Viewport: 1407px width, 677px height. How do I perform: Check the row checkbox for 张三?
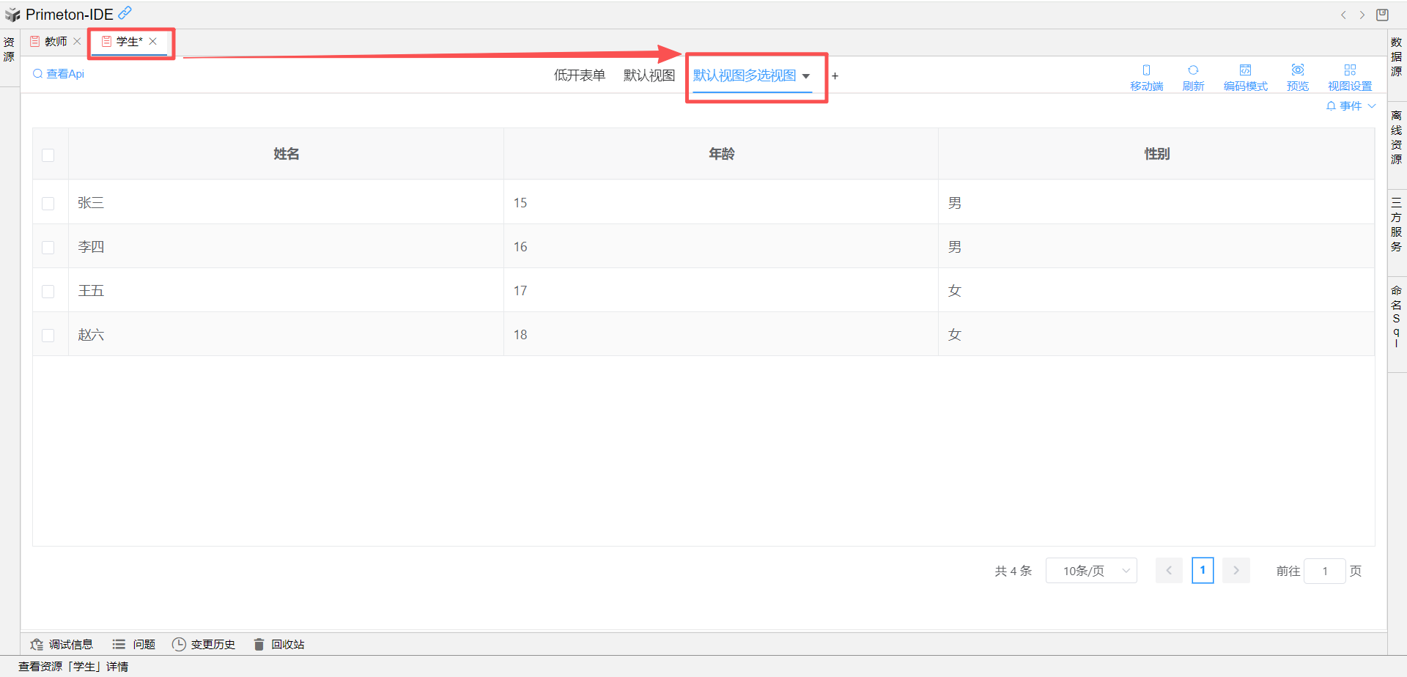(x=48, y=204)
